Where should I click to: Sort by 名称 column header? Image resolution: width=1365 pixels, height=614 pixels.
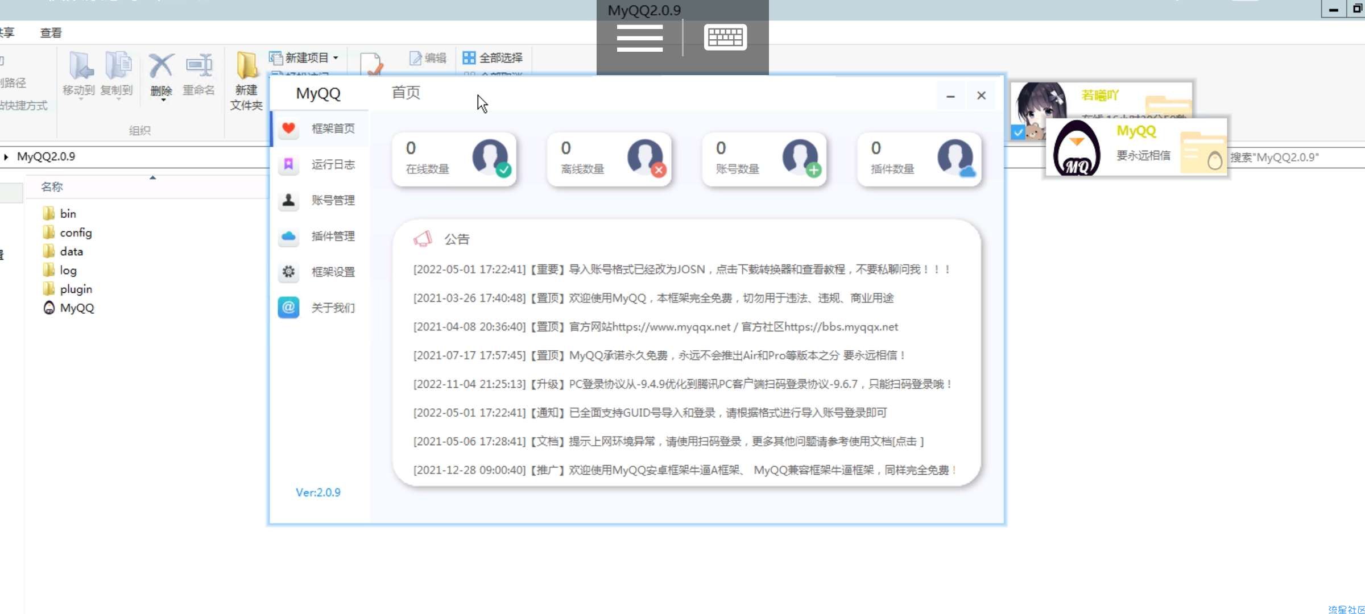coord(52,187)
